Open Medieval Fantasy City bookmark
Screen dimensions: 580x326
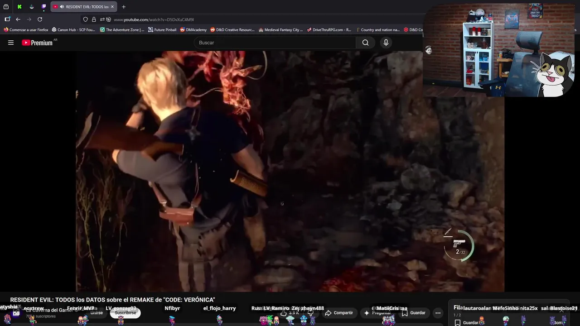281,30
